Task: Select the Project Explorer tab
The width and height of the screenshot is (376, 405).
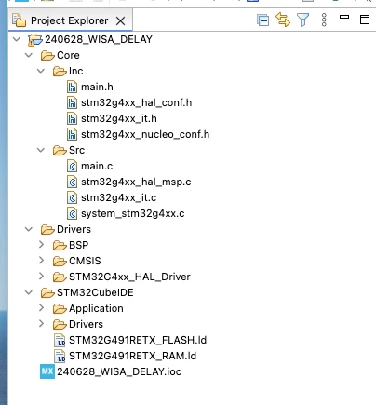Action: coord(70,20)
